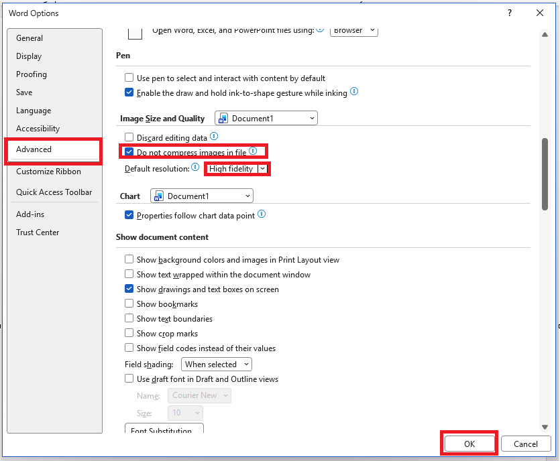This screenshot has width=560, height=461.
Task: Toggle Do not compress images in file
Action: coord(129,152)
